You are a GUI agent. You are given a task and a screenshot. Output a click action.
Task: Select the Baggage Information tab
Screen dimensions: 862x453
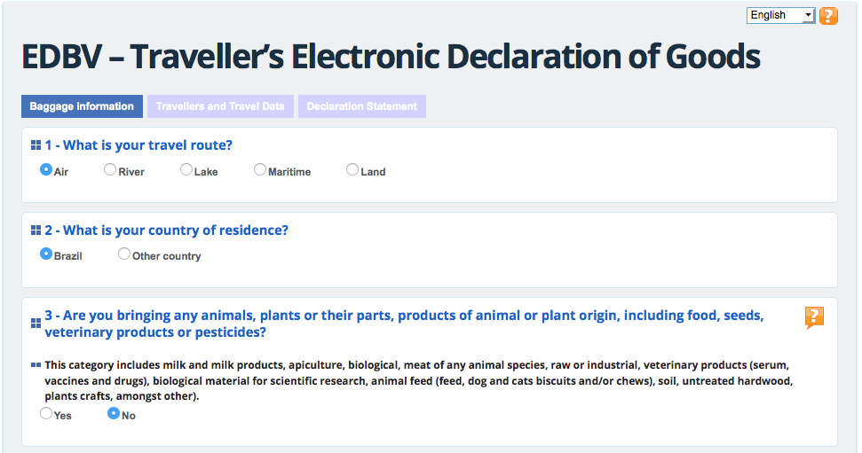82,106
